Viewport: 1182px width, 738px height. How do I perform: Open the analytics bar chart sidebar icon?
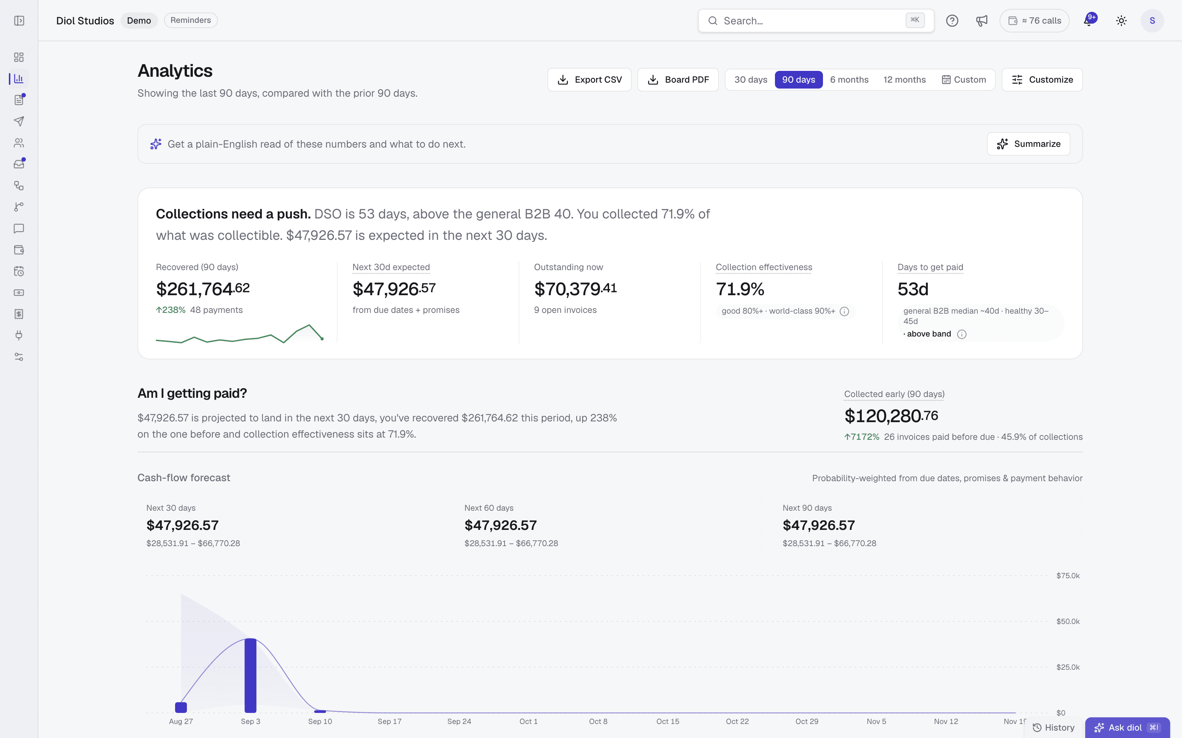[19, 79]
